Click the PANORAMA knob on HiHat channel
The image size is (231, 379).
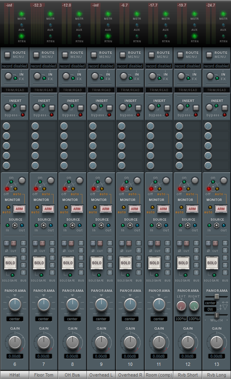coord(15,304)
